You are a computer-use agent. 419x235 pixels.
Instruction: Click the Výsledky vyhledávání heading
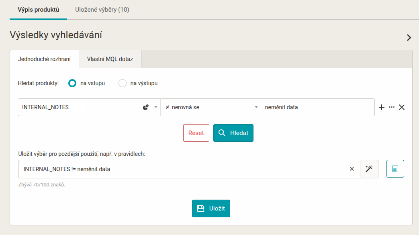click(x=56, y=35)
